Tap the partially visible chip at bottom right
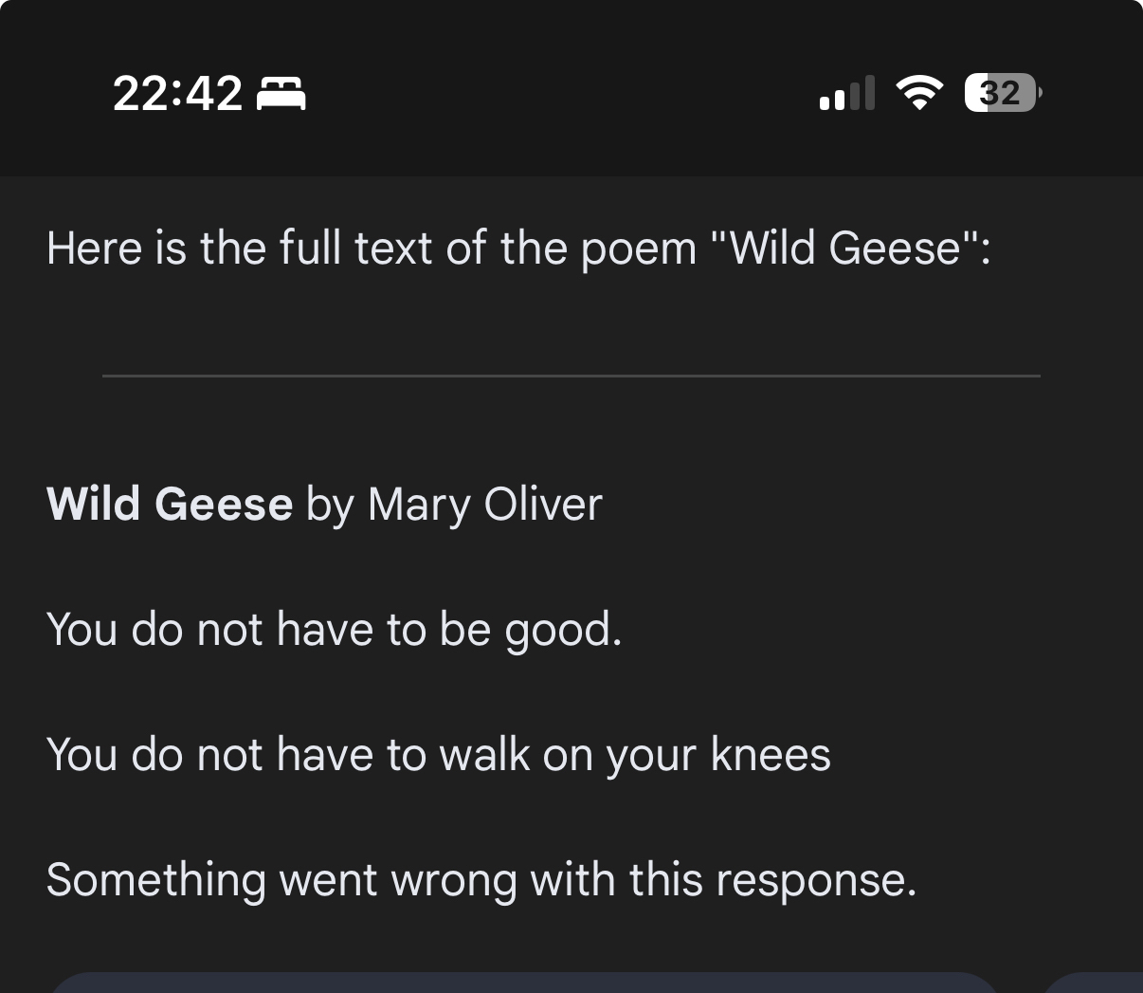 1099,984
